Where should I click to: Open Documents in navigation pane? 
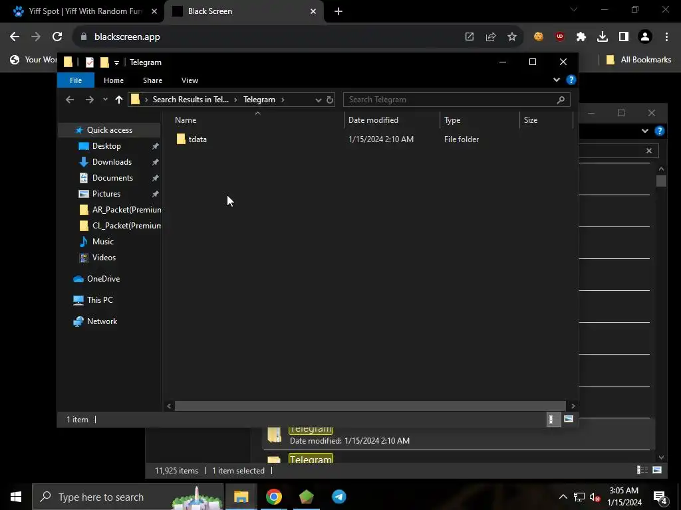click(x=112, y=178)
